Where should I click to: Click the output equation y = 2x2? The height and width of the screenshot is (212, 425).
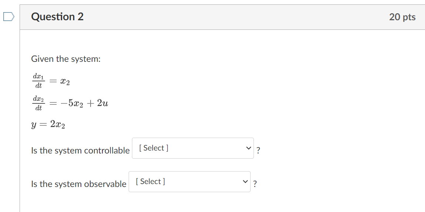(48, 124)
